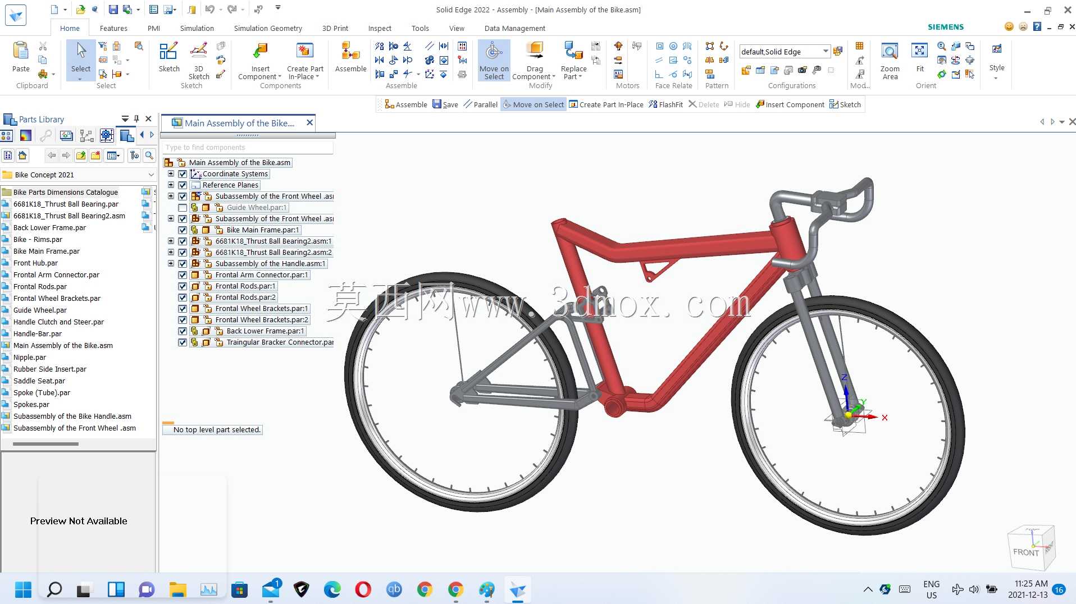
Task: Undo the last action
Action: pyautogui.click(x=209, y=10)
